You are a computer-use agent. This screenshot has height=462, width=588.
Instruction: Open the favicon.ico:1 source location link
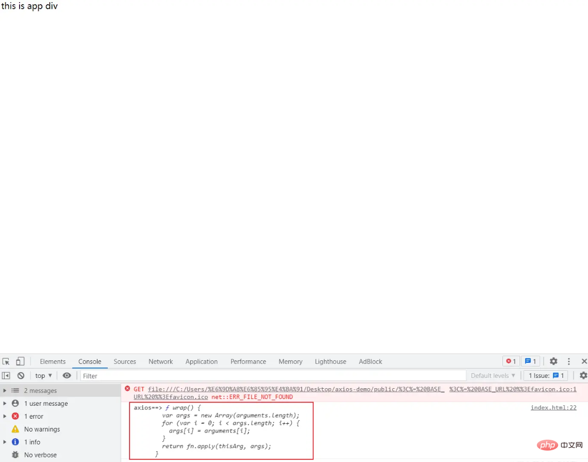[513, 389]
